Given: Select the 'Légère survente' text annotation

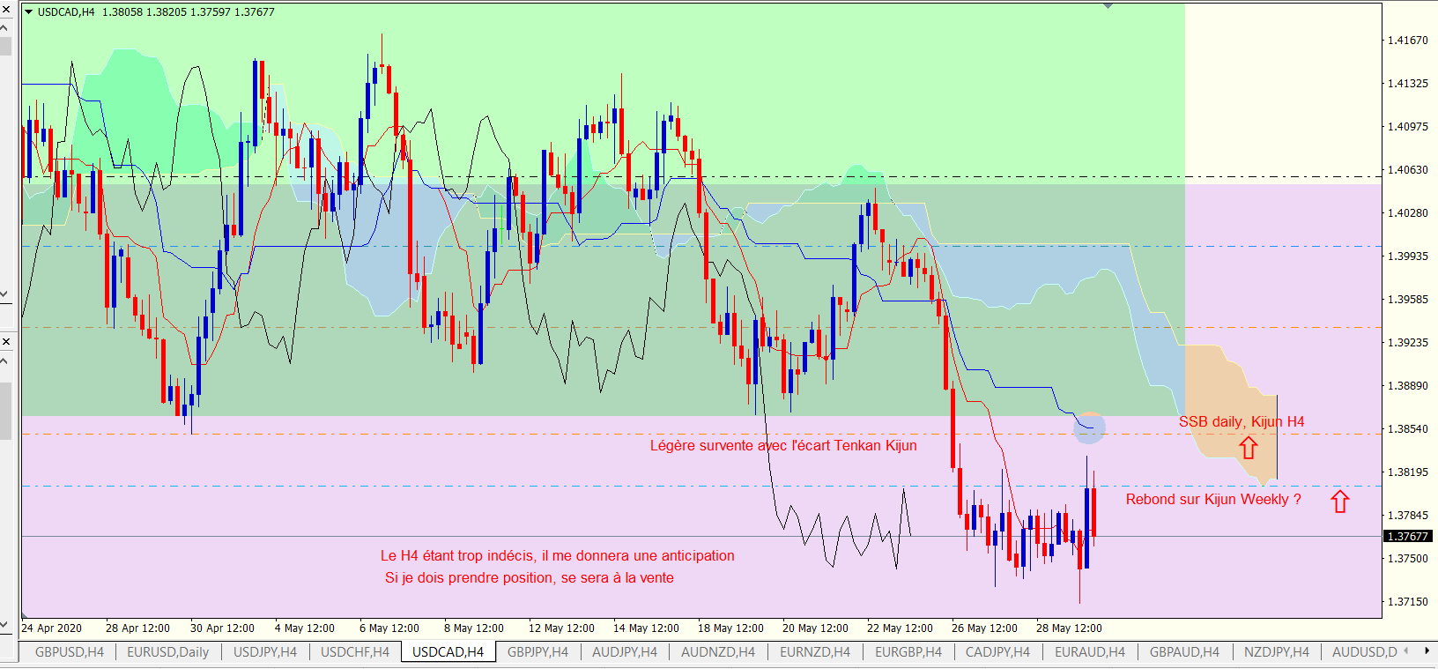Looking at the screenshot, I should tap(782, 446).
